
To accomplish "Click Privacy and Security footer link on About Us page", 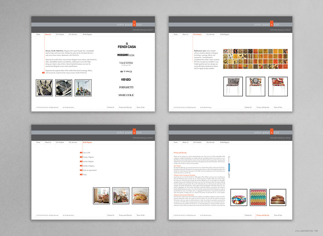I will pyautogui.click(x=125, y=107).
